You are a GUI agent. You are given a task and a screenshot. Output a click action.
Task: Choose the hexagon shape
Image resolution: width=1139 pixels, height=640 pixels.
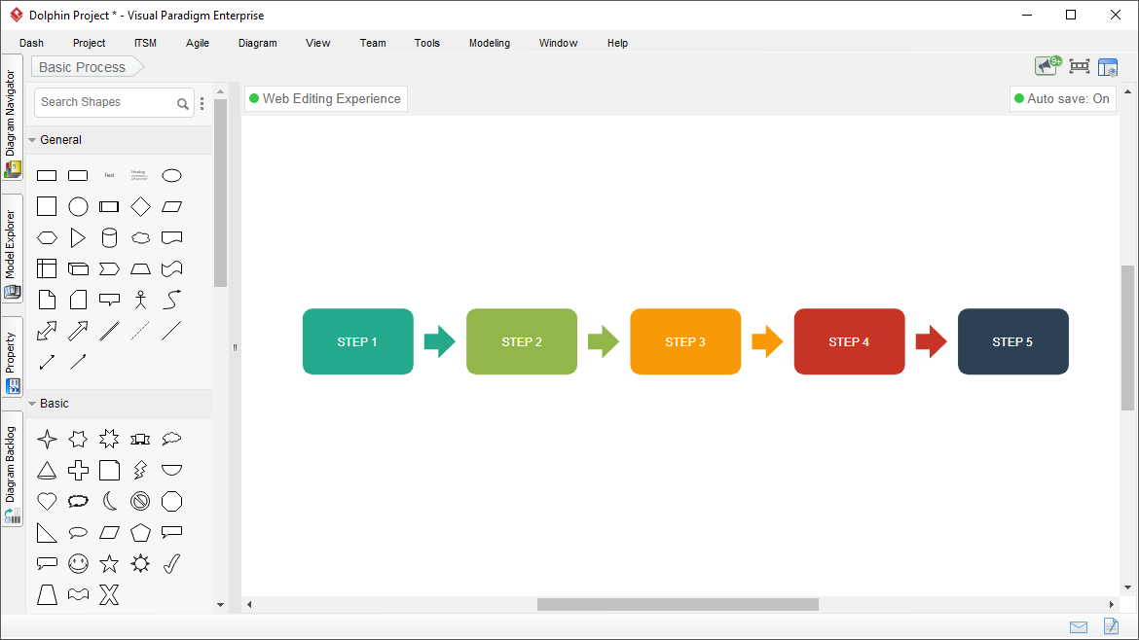pyautogui.click(x=47, y=238)
